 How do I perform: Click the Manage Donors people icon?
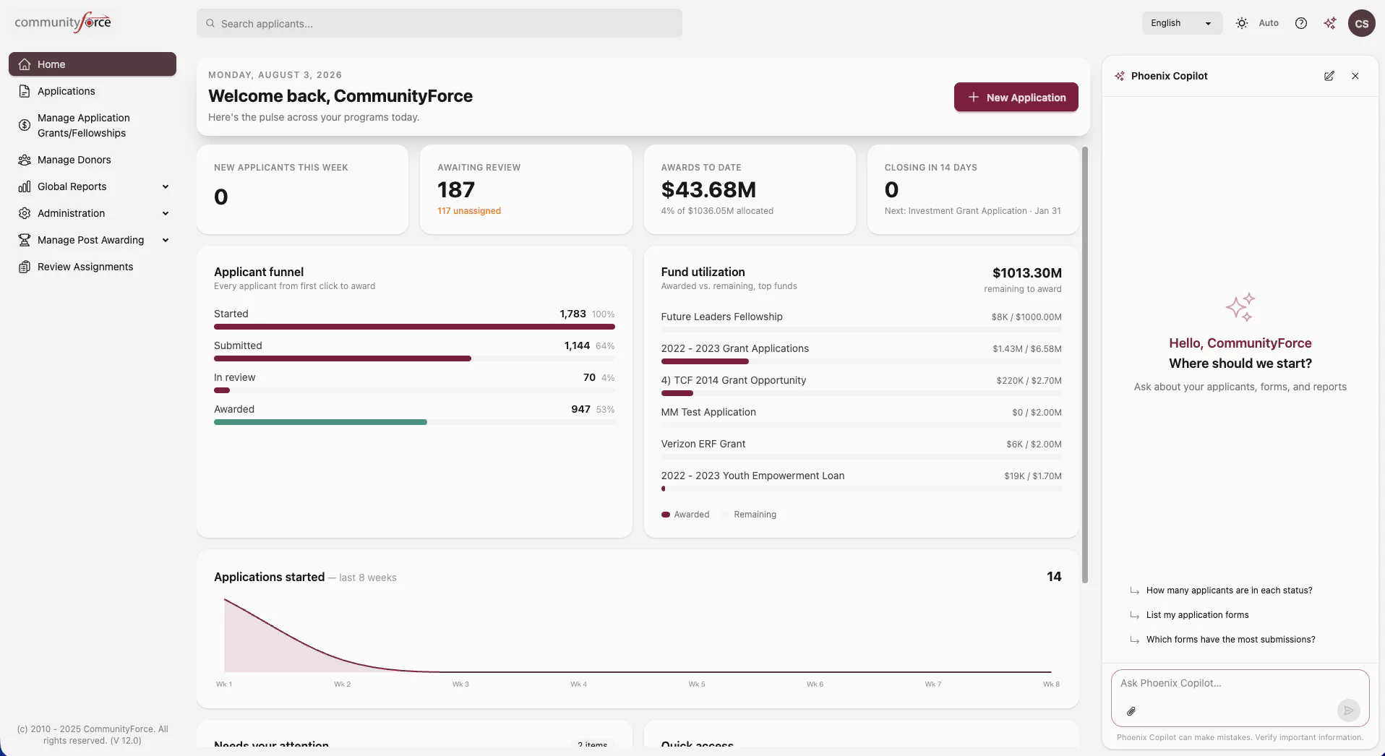pyautogui.click(x=25, y=160)
